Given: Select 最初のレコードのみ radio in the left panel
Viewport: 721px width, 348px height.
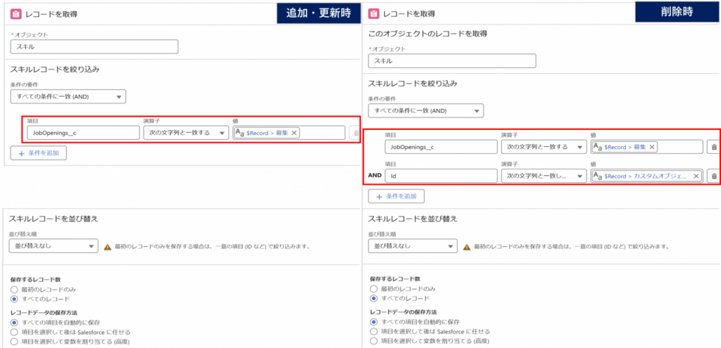Looking at the screenshot, I should coord(15,289).
